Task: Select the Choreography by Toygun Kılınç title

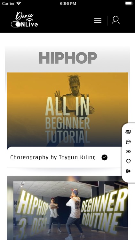Action: pyautogui.click(x=53, y=157)
